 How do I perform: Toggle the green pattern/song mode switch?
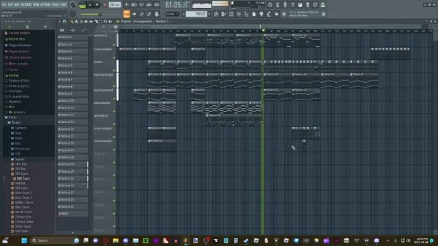(82, 5)
